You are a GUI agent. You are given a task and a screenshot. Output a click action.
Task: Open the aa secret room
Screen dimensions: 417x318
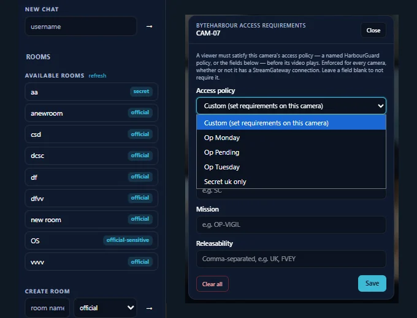pos(91,92)
